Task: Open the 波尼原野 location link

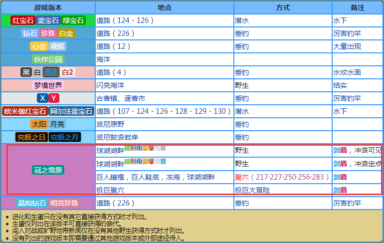Action: click(x=110, y=124)
